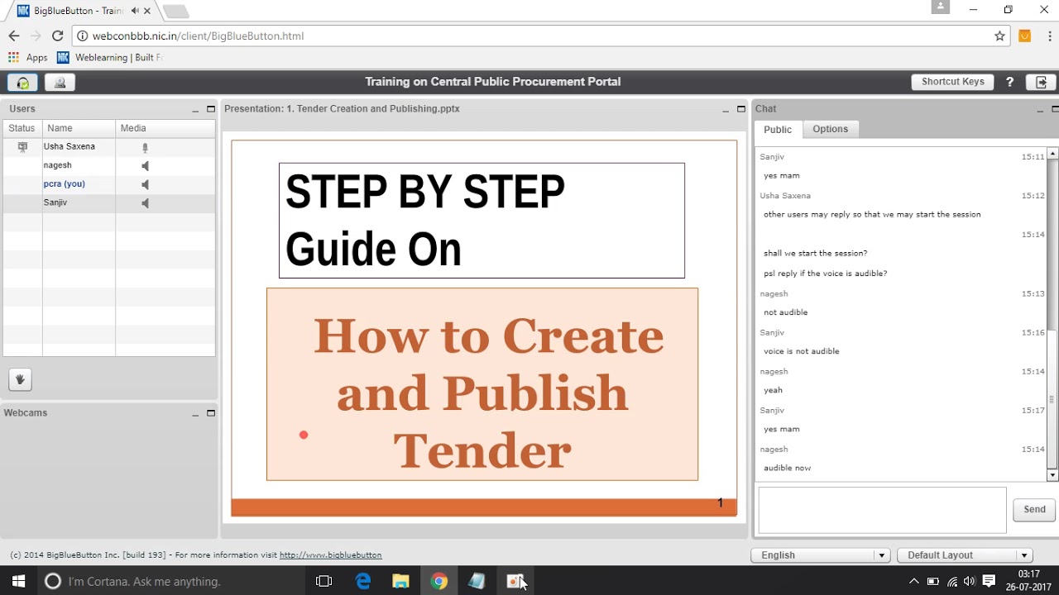Click the browser address bar
Screen dimensions: 1059x595
(x=529, y=36)
